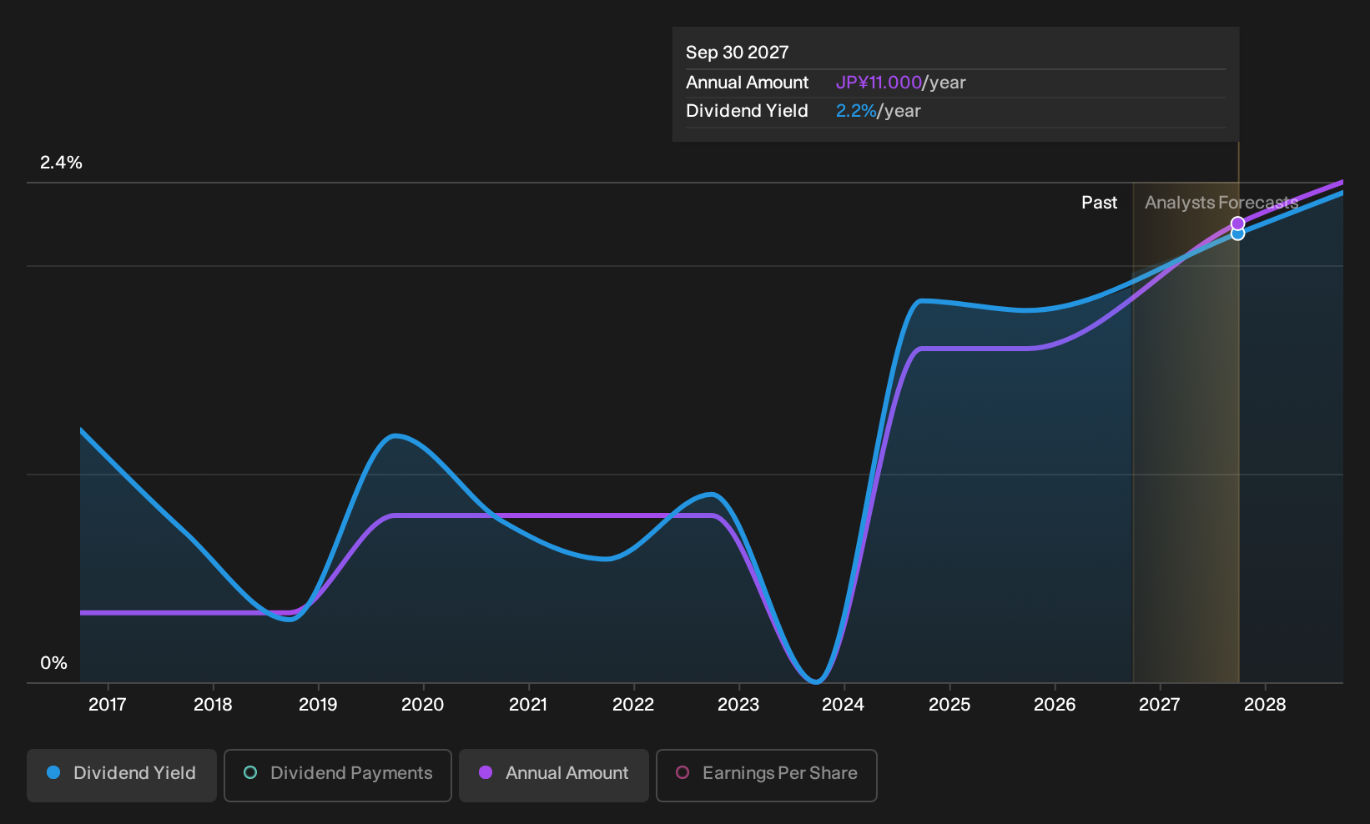Viewport: 1370px width, 824px height.
Task: Click the 2023 x-axis label
Action: coord(738,705)
